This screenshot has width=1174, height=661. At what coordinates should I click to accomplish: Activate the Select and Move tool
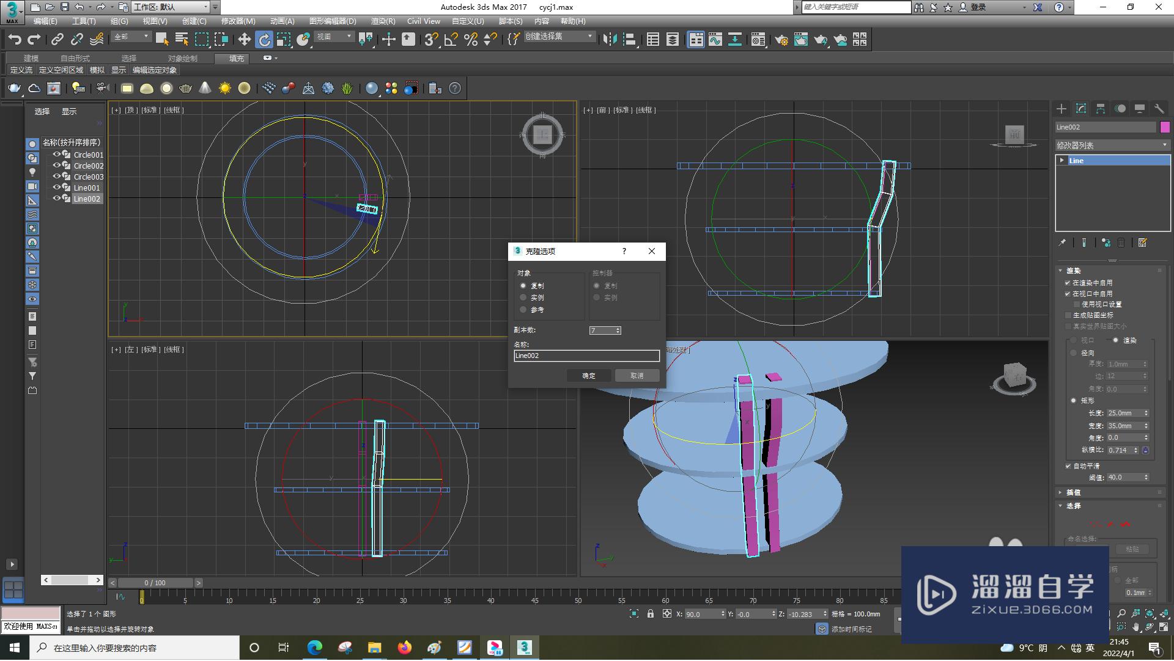(x=244, y=40)
